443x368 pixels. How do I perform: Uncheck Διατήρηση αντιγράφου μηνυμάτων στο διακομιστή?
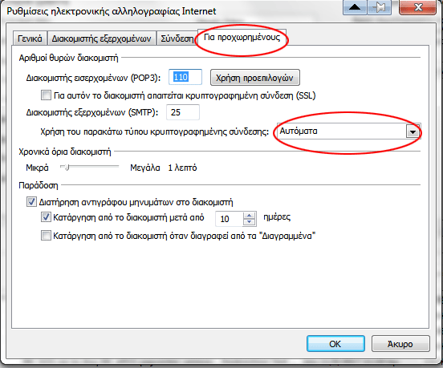coord(31,202)
